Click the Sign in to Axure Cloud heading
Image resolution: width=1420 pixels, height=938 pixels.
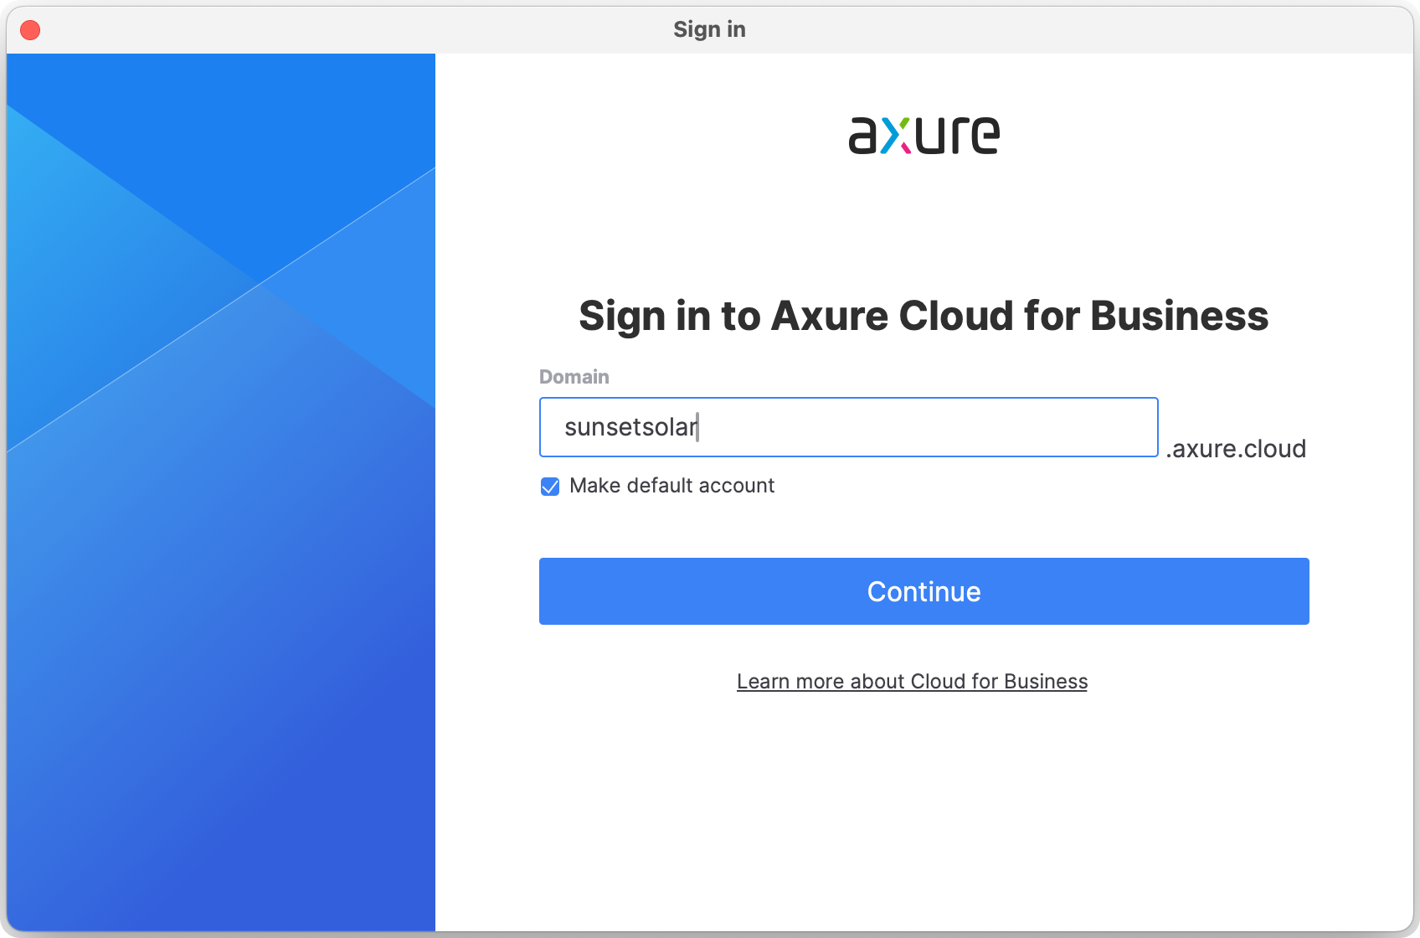pyautogui.click(x=923, y=316)
